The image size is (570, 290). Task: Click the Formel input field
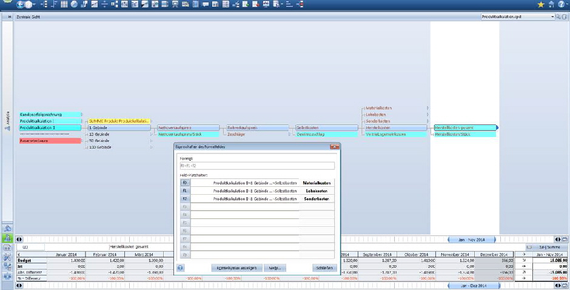[256, 166]
